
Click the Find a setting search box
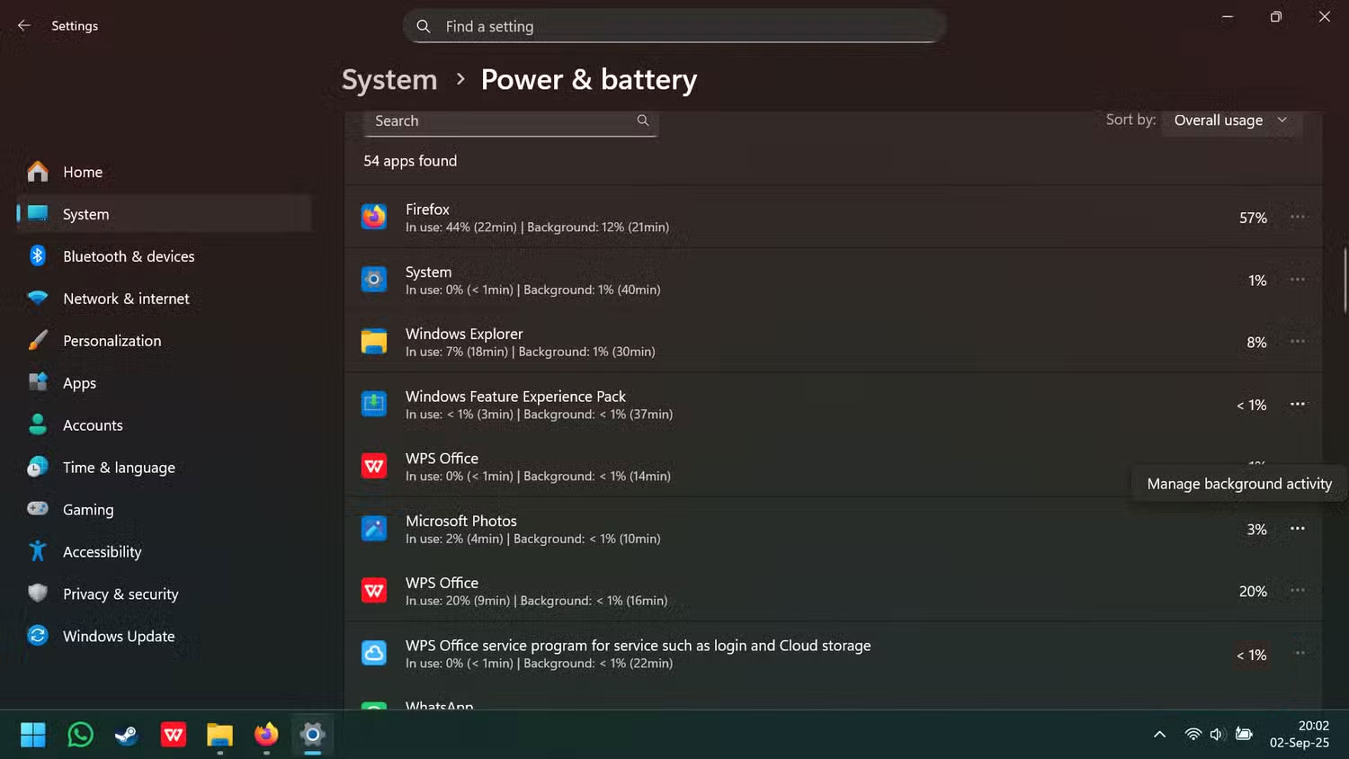pyautogui.click(x=674, y=26)
